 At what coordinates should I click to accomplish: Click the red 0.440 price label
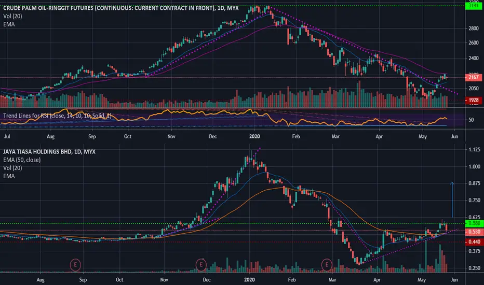[474, 242]
